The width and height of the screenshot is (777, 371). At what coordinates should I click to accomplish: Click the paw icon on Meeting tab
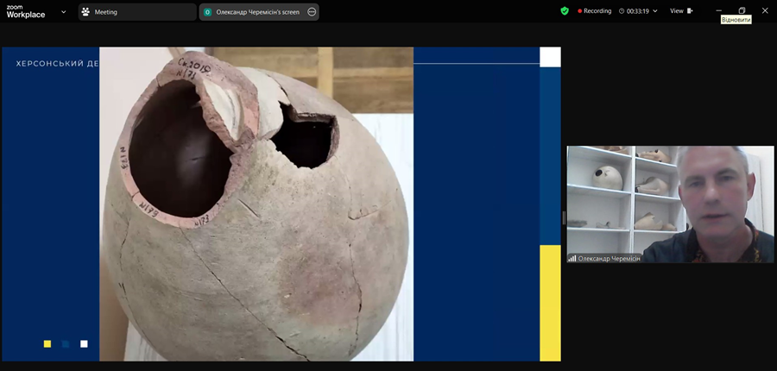(x=85, y=12)
